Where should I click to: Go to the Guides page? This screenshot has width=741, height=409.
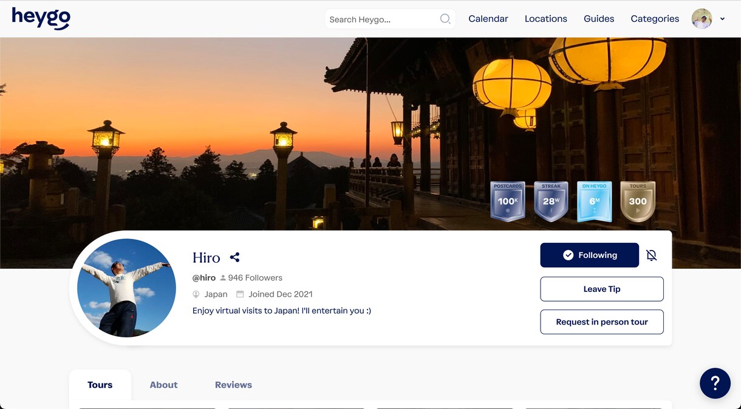[x=599, y=19]
